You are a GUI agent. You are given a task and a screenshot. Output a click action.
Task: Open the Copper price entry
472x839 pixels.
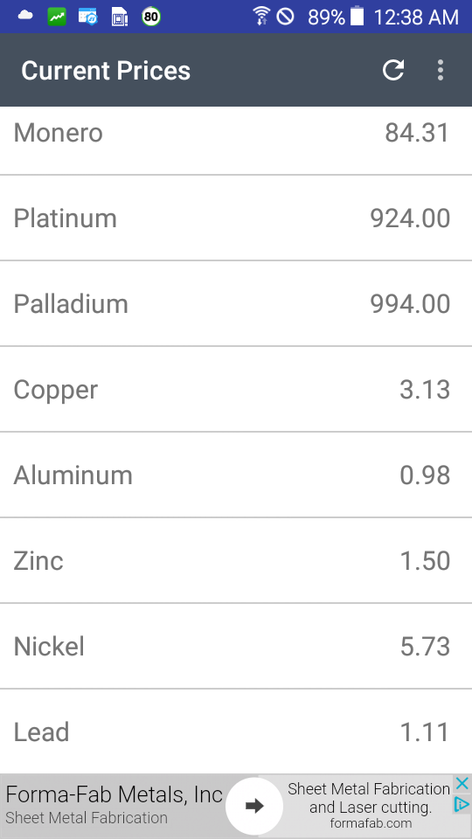[x=236, y=389]
